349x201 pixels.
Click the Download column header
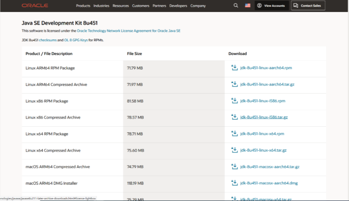click(x=237, y=53)
